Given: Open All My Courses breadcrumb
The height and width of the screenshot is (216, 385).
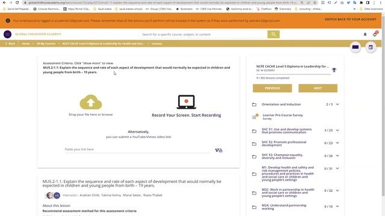Looking at the screenshot, I should [x=46, y=44].
